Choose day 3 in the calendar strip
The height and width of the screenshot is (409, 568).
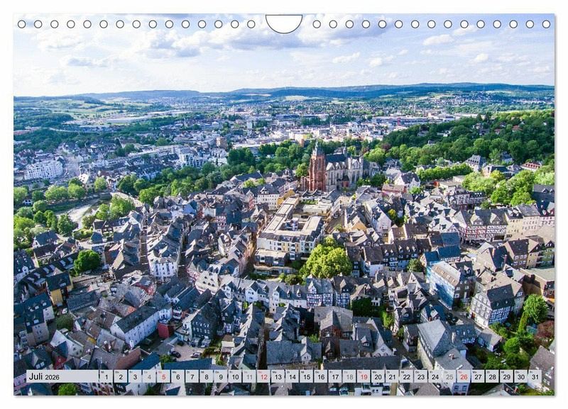pos(134,376)
